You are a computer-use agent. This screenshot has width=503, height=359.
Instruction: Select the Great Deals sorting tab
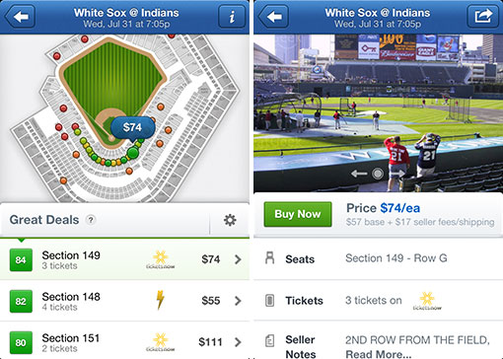44,220
